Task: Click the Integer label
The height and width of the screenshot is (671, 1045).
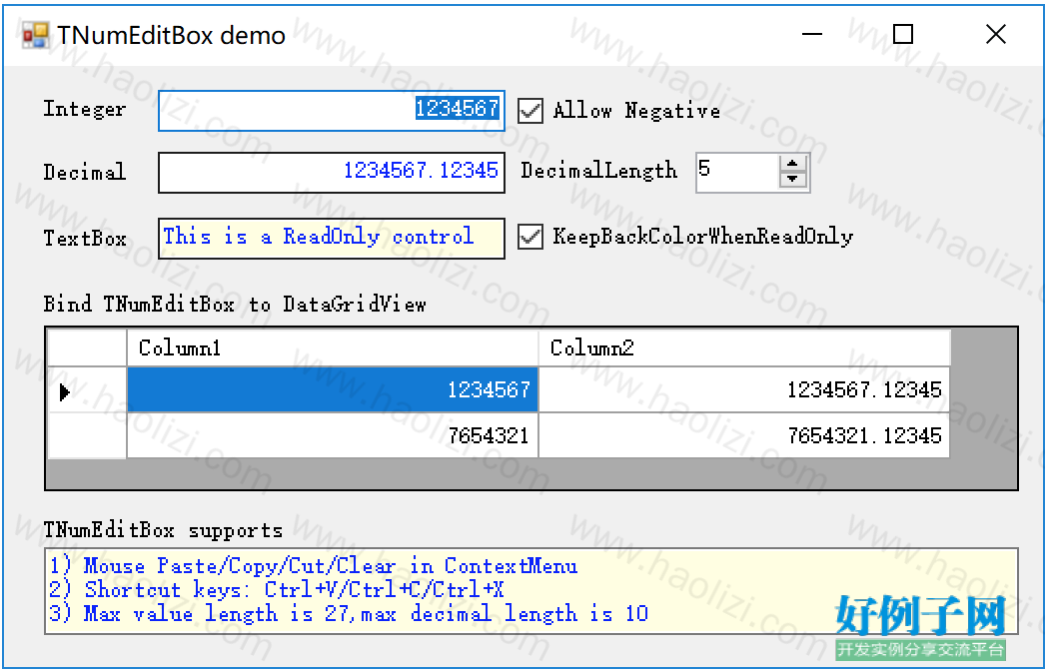Action: pyautogui.click(x=85, y=109)
